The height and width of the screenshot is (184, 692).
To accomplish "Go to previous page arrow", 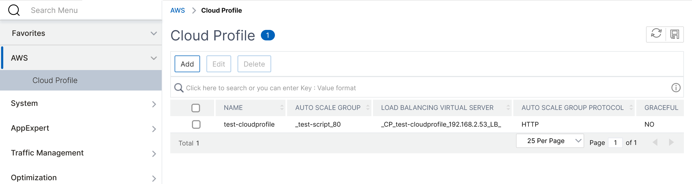I will pyautogui.click(x=655, y=142).
